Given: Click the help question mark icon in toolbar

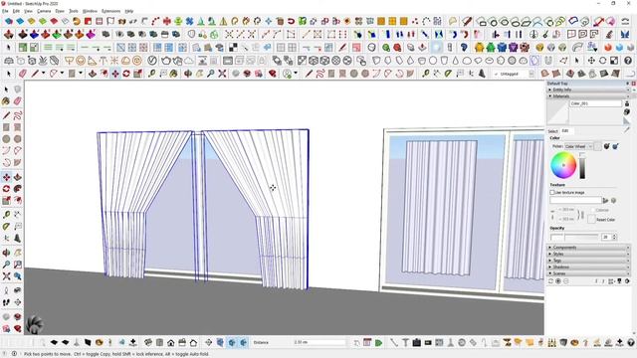Looking at the screenshot, I should tap(628, 61).
